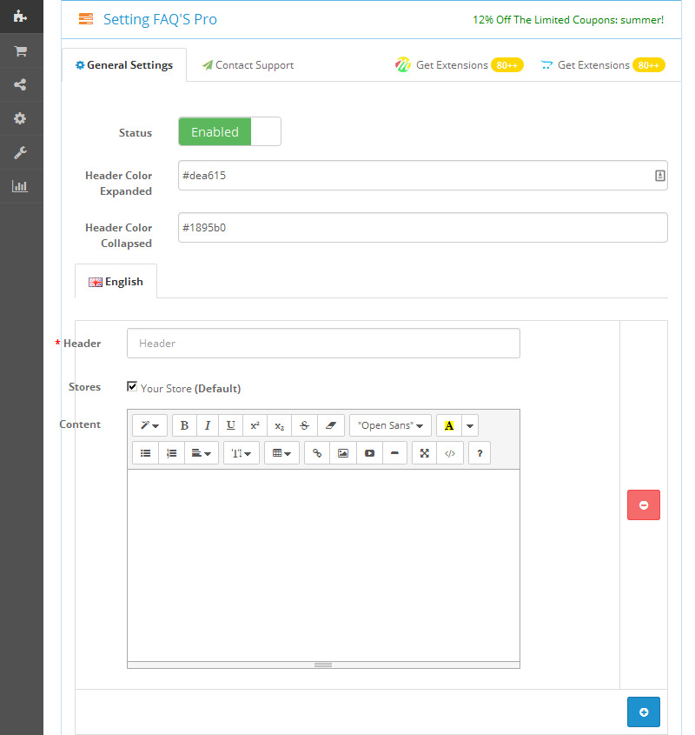Click the yellow highlight color button
Image resolution: width=695 pixels, height=735 pixels.
449,425
